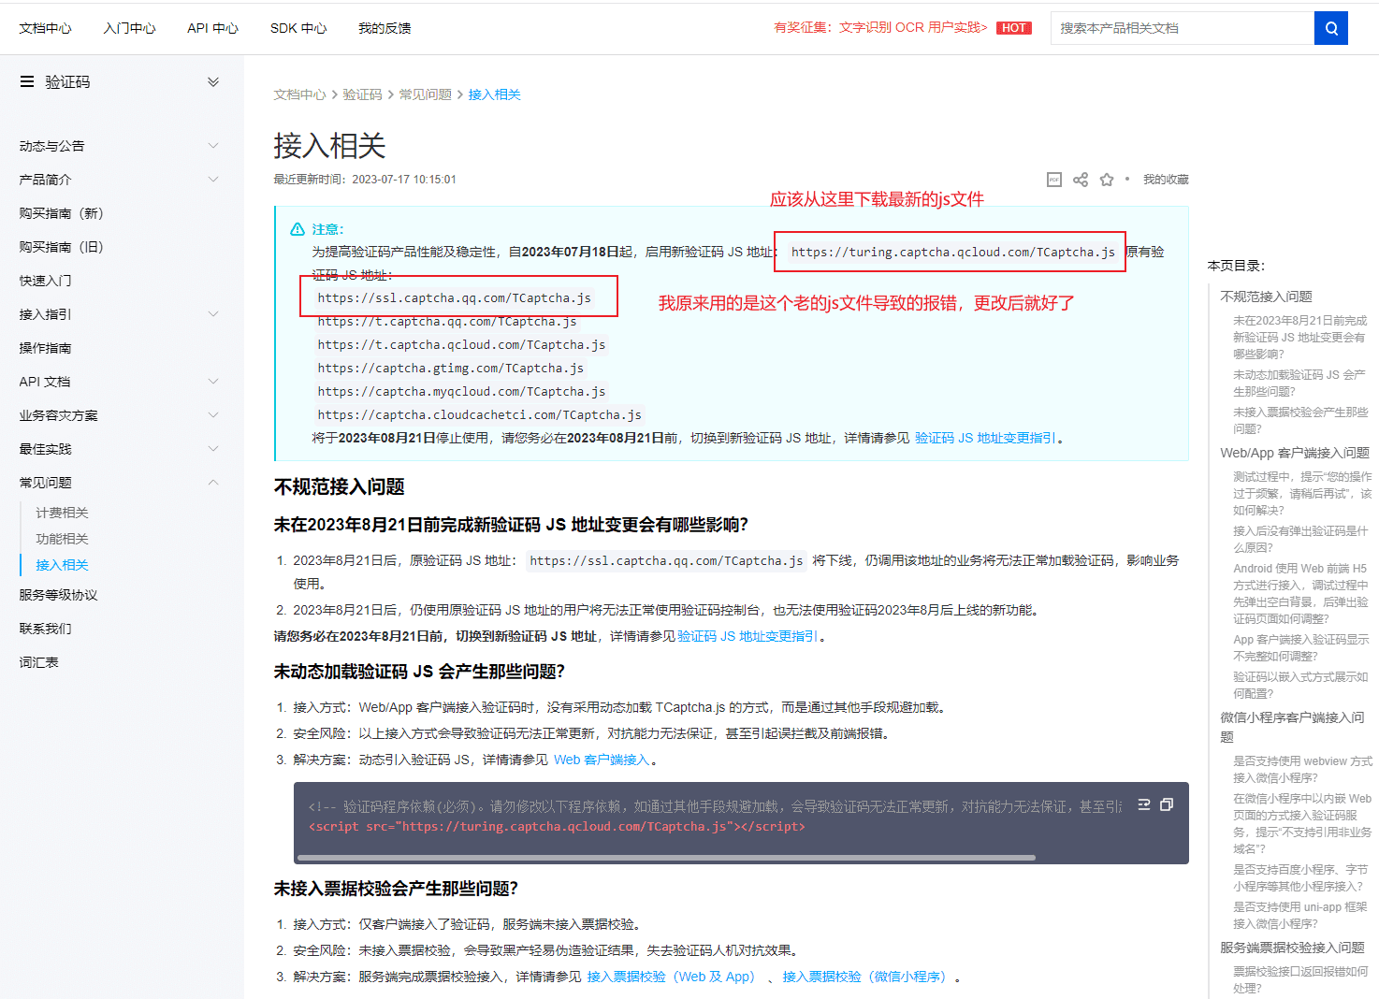The height and width of the screenshot is (999, 1379).
Task: Jump to Web/App 客户端接入问题 in contents
Action: coord(1295,453)
